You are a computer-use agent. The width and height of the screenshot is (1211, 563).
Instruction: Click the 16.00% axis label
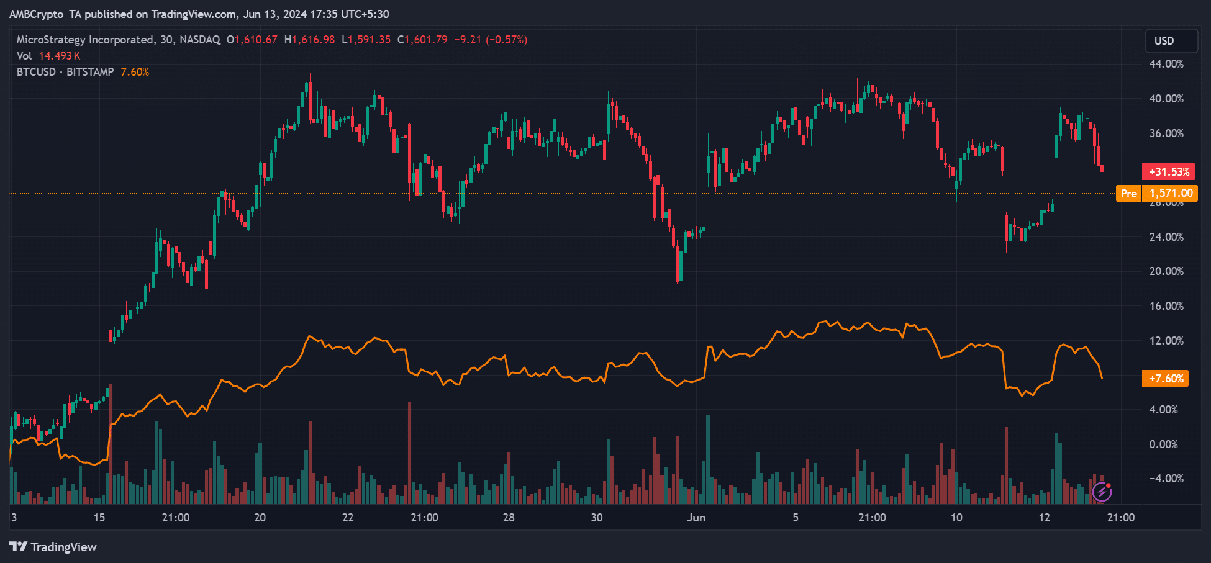[1166, 306]
